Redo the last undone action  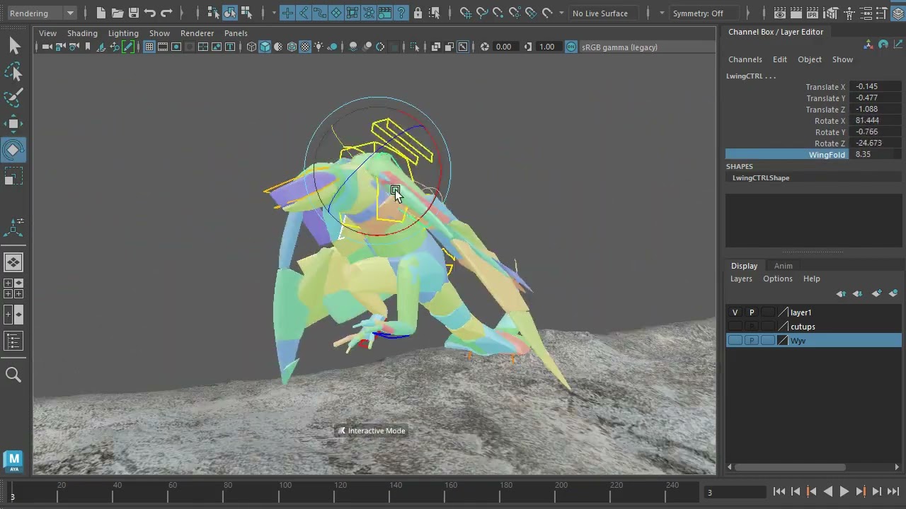pyautogui.click(x=166, y=13)
